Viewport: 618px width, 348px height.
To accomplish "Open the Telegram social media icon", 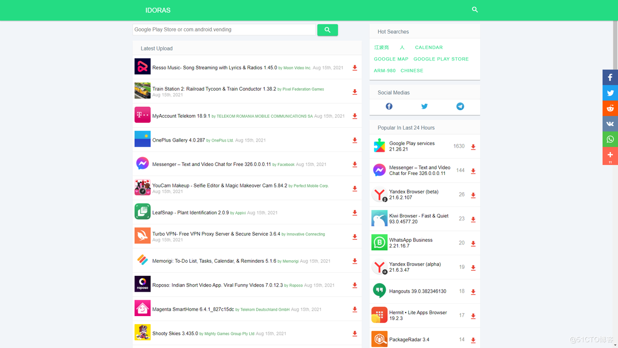I will pyautogui.click(x=460, y=106).
